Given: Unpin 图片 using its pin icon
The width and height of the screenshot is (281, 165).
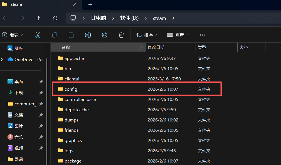Looking at the screenshot, I should pyautogui.click(x=41, y=126).
